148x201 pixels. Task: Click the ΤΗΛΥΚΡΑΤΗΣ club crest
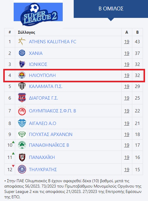click(22, 169)
